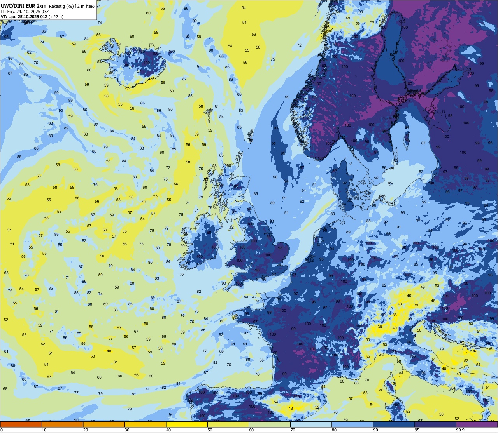Click the "42" humidity value on the map
The height and width of the screenshot is (433, 498).
click(x=475, y=351)
